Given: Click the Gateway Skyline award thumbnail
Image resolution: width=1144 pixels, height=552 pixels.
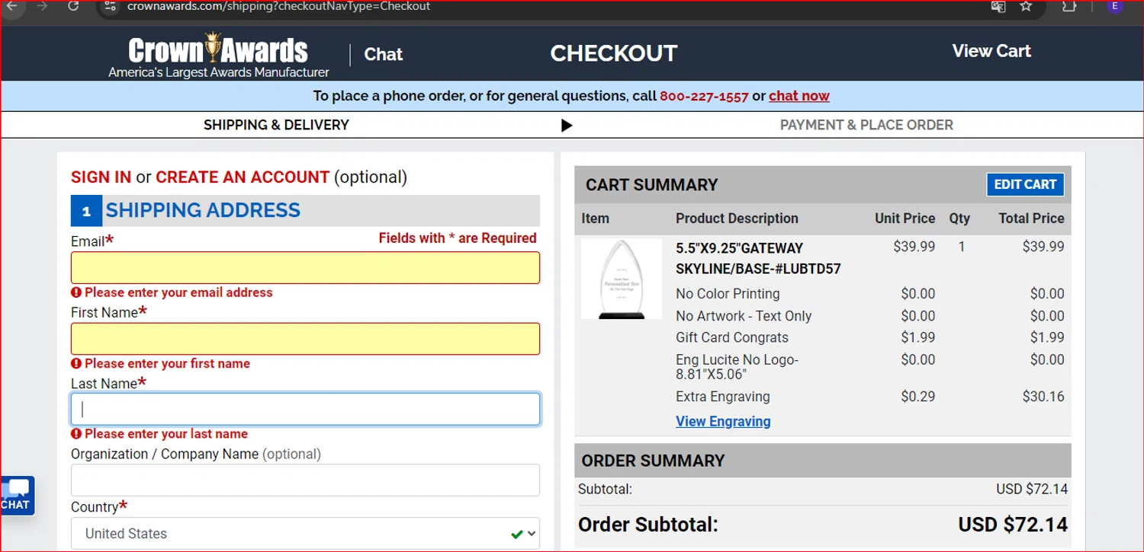Looking at the screenshot, I should 621,279.
